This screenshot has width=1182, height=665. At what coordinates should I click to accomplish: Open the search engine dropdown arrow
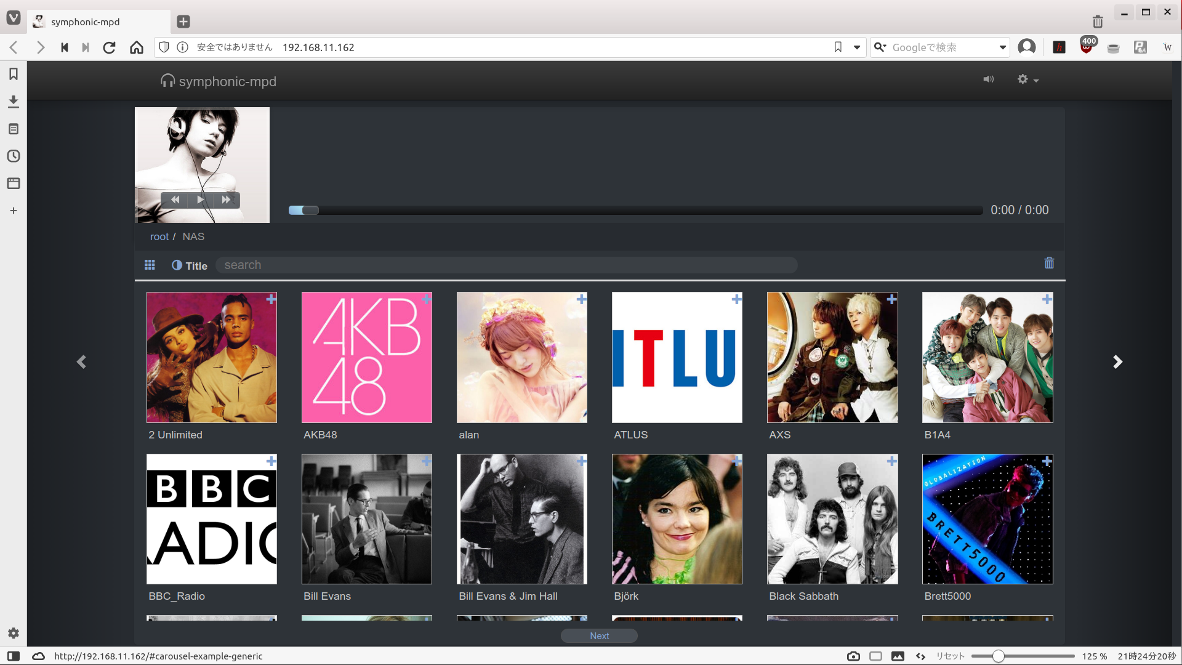(x=1002, y=47)
